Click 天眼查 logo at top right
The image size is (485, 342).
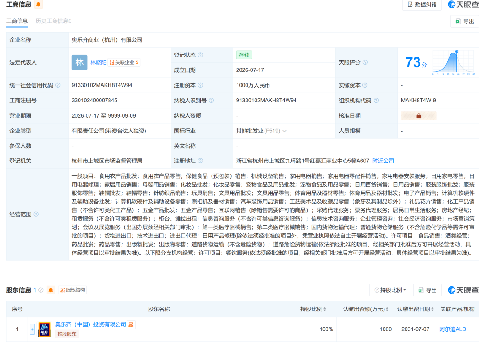coord(463,4)
